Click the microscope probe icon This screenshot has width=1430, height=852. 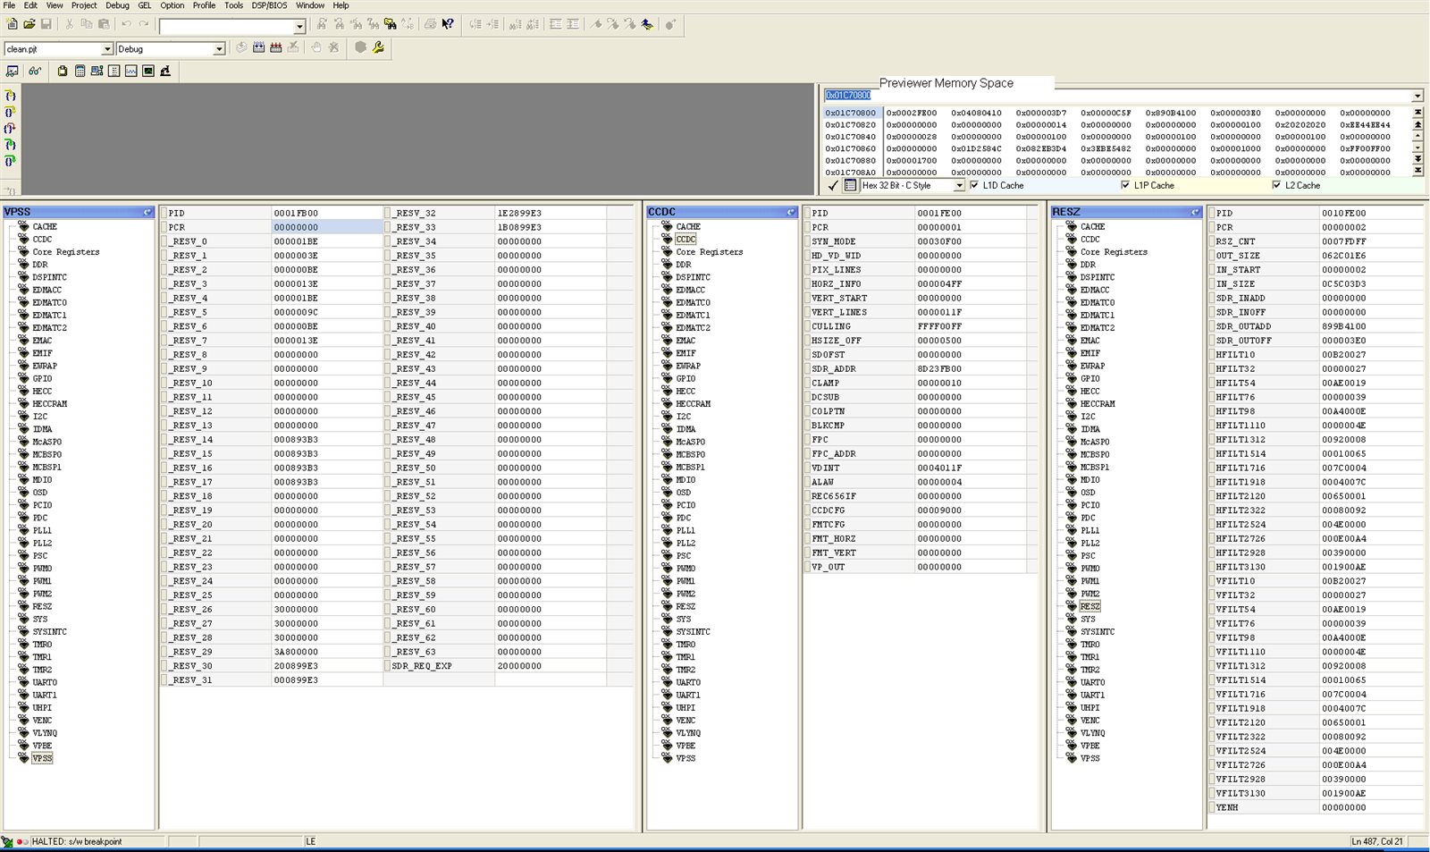pyautogui.click(x=165, y=71)
